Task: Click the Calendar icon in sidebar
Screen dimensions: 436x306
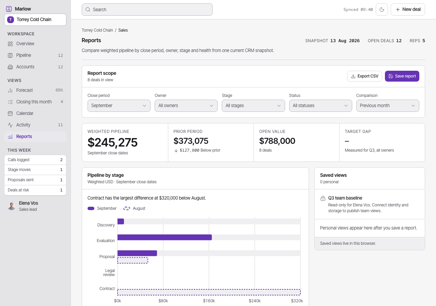Action: pyautogui.click(x=10, y=113)
